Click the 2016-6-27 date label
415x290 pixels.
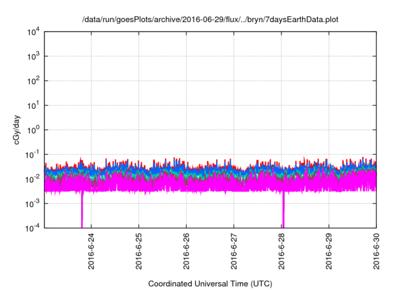click(233, 251)
